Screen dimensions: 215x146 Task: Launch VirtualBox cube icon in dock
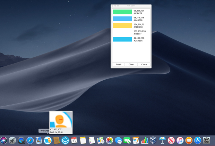point(153,140)
